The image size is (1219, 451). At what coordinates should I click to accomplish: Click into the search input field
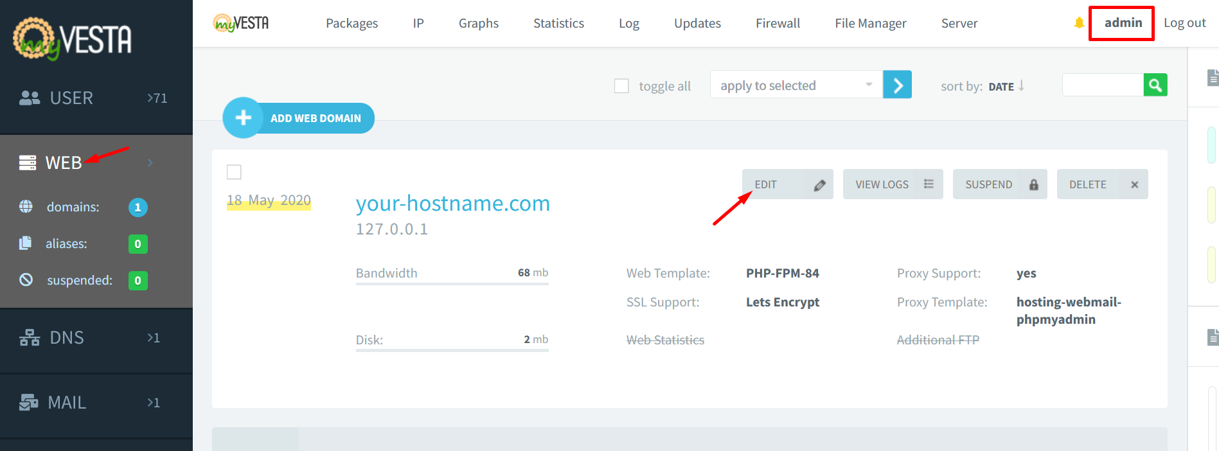pyautogui.click(x=1102, y=85)
